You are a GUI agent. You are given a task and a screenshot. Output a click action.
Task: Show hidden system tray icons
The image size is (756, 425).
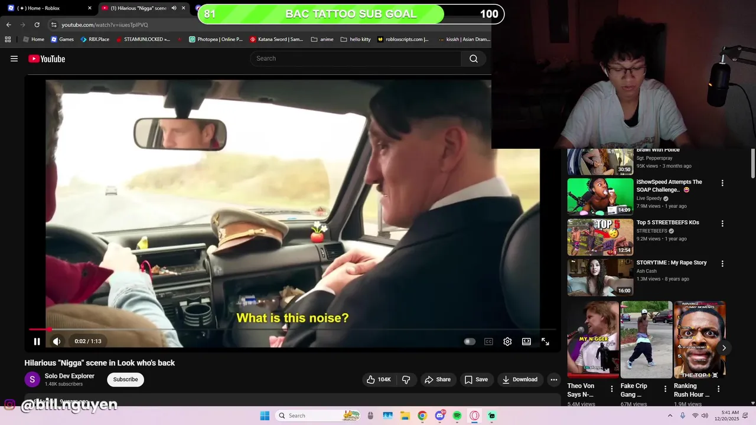click(670, 416)
